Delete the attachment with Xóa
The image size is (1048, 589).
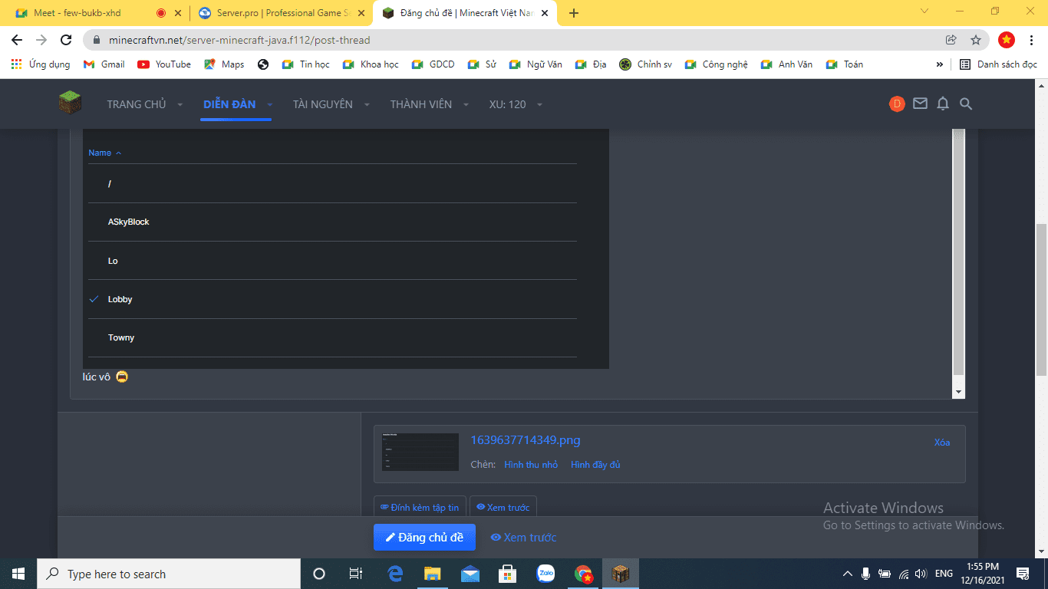(942, 443)
